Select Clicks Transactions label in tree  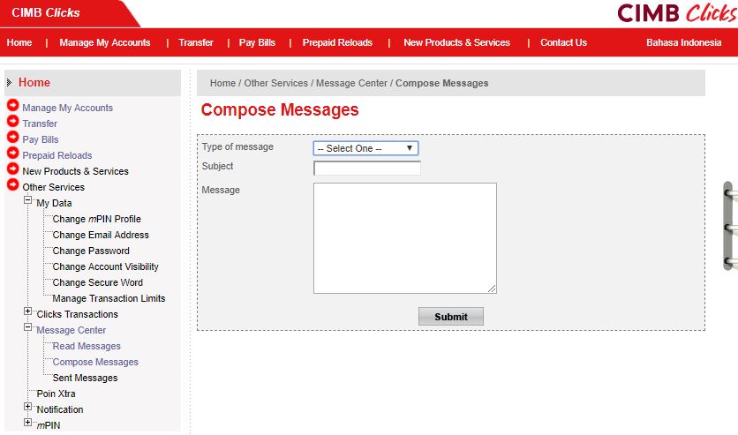77,314
